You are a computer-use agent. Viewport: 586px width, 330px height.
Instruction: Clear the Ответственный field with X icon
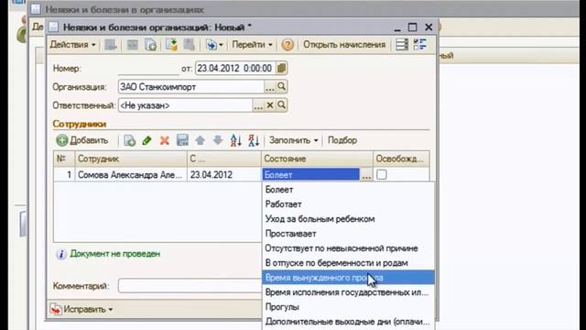coord(270,105)
